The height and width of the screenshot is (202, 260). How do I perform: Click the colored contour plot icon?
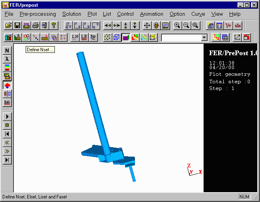point(135,37)
